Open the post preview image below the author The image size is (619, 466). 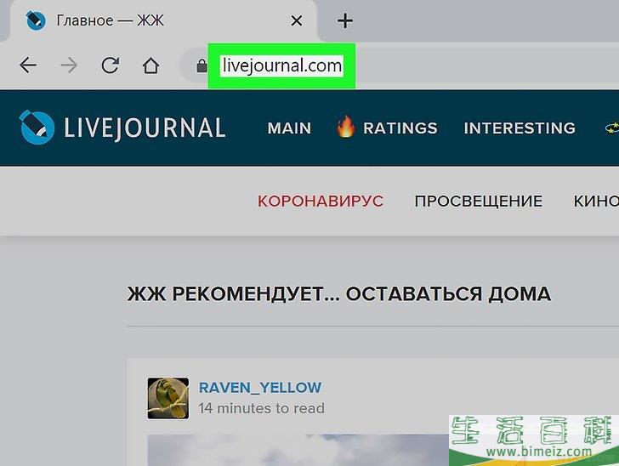point(298,450)
